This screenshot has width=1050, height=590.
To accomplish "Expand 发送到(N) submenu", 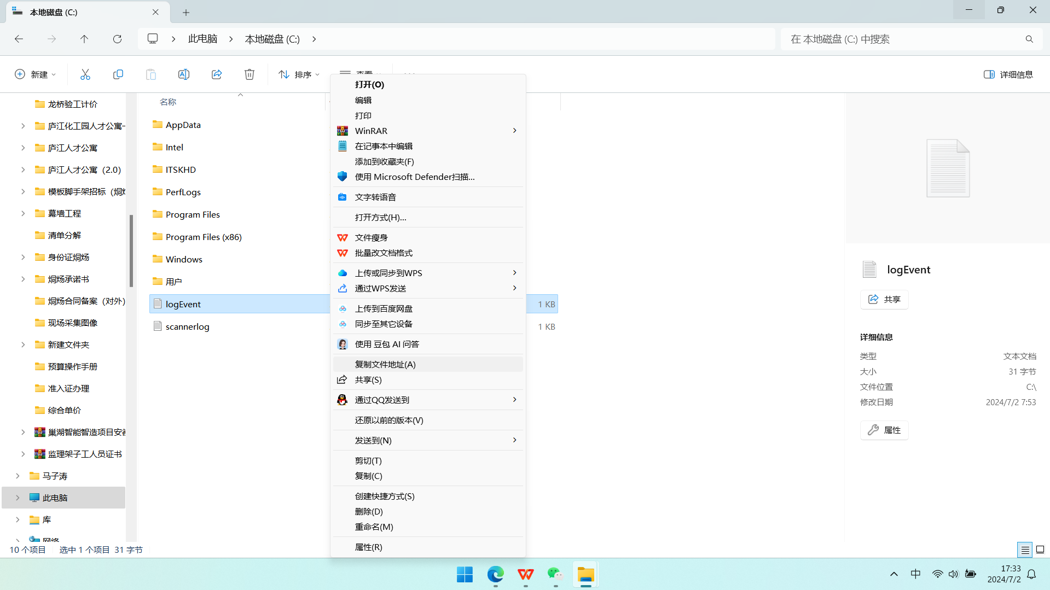I will point(514,440).
